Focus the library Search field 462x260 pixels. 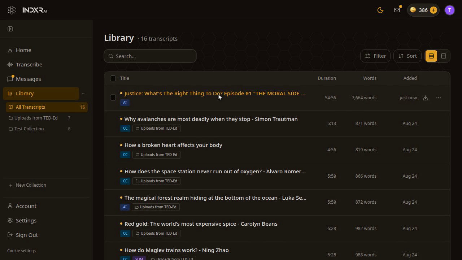[x=150, y=56]
